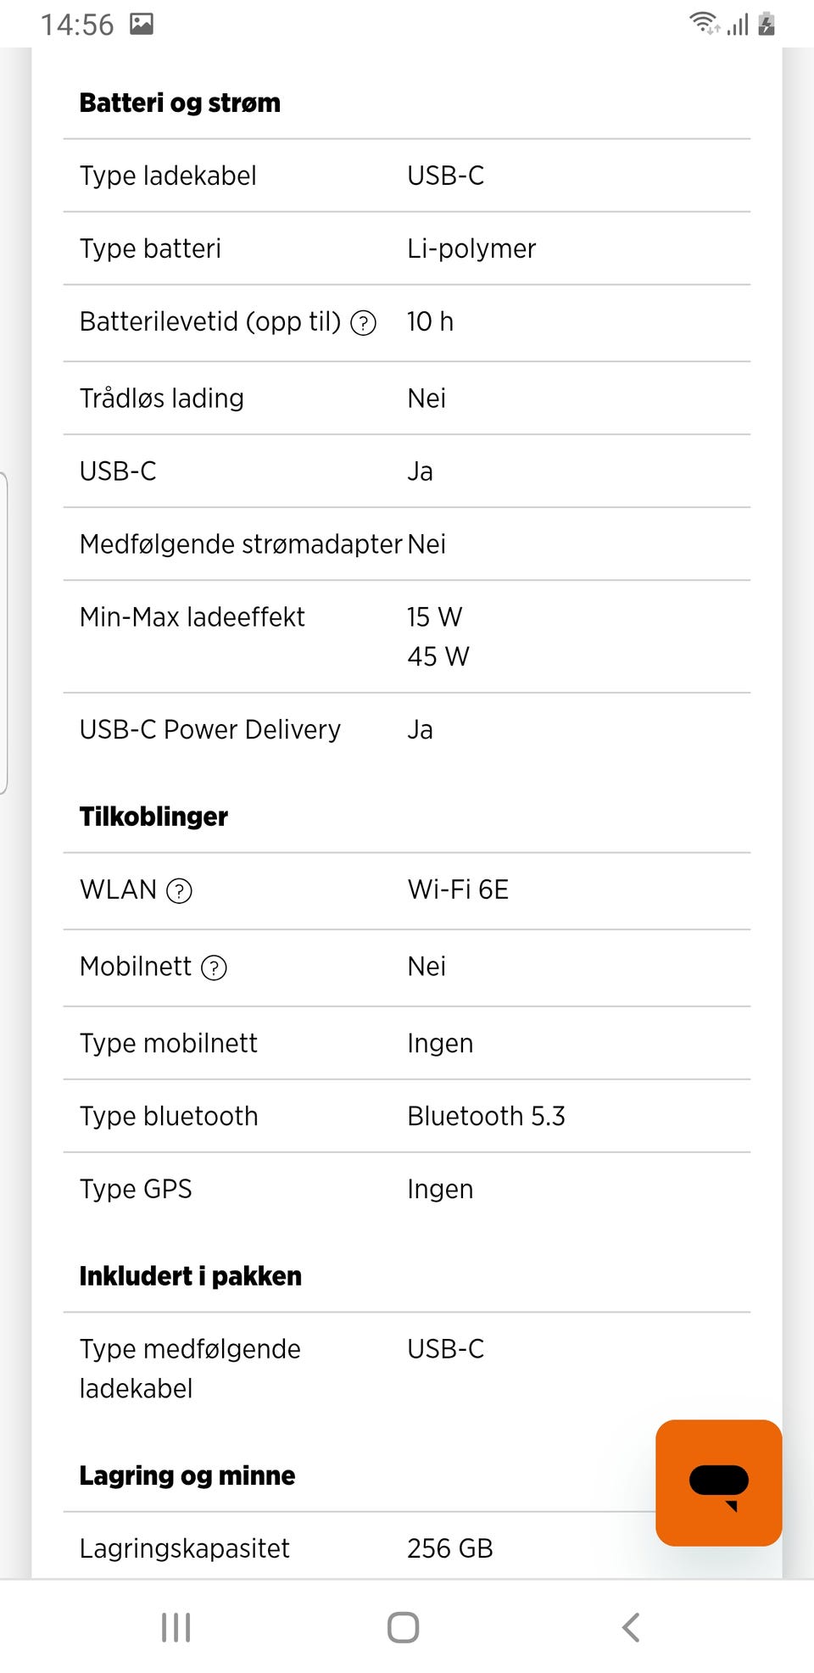Viewport: 814px width, 1673px height.
Task: Tap the Tilkoblinger section heading
Action: [153, 817]
